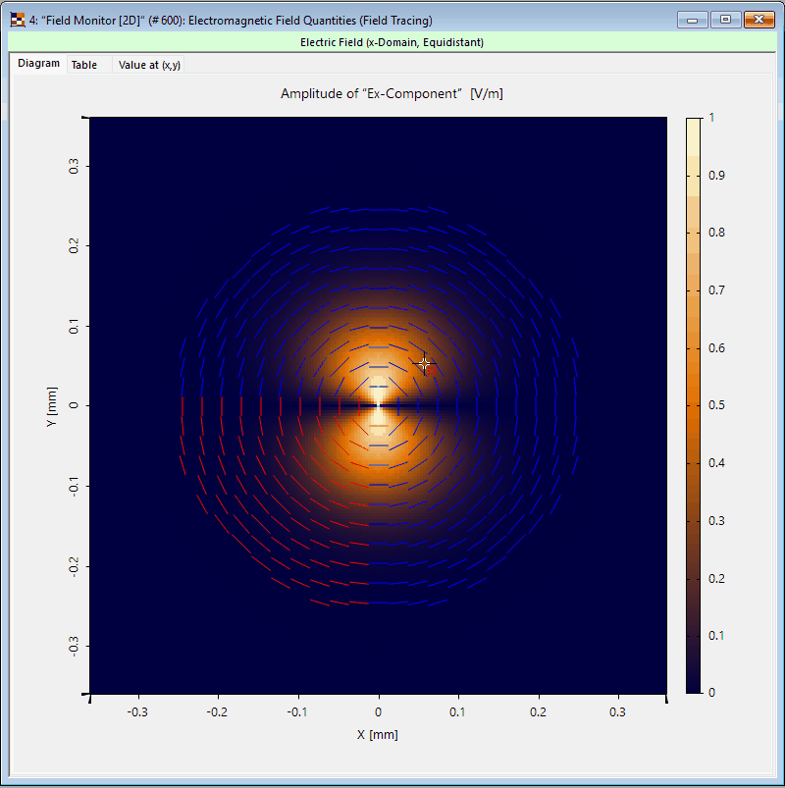Click the amplitude color scale bar
Screen dimensions: 785x788
693,404
